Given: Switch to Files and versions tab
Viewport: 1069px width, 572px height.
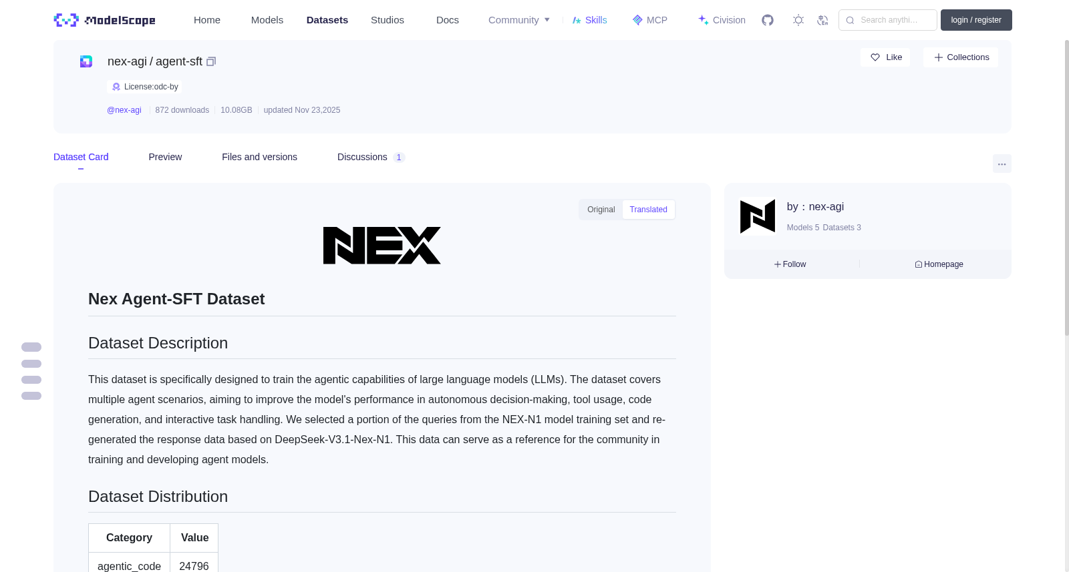Looking at the screenshot, I should point(259,157).
